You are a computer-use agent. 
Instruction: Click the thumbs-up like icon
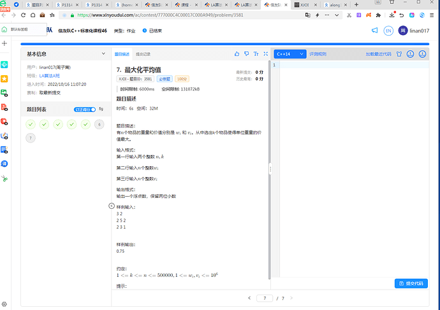[x=237, y=53]
